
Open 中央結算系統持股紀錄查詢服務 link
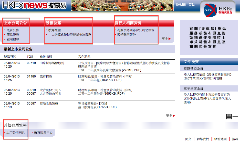coord(70,35)
